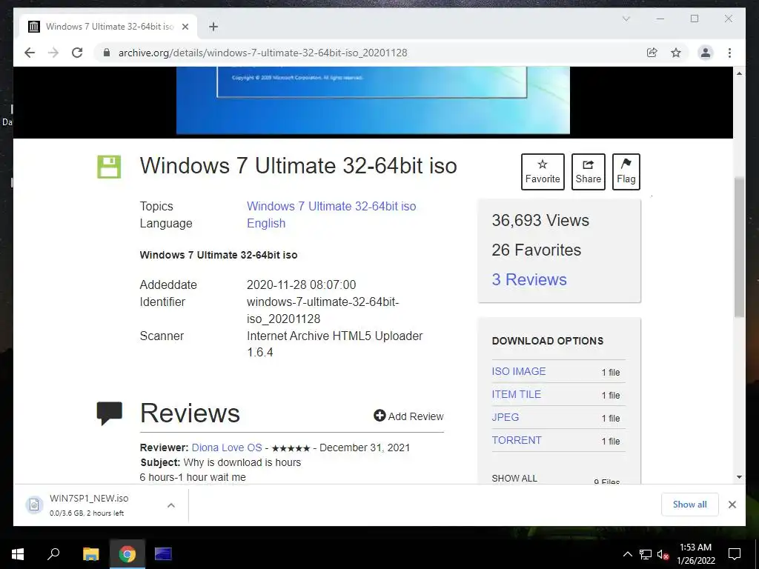Click the address bar URL field
The width and height of the screenshot is (759, 569).
[373, 53]
